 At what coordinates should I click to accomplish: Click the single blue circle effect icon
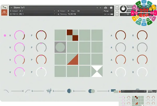[69, 91]
